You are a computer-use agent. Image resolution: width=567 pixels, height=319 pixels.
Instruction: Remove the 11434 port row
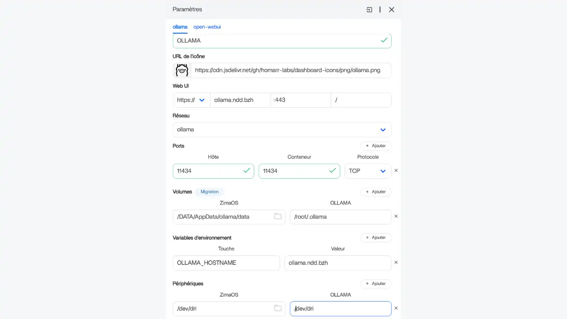(396, 171)
